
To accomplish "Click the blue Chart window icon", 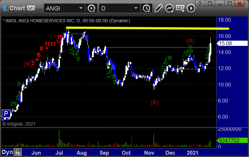I will 6,8.
